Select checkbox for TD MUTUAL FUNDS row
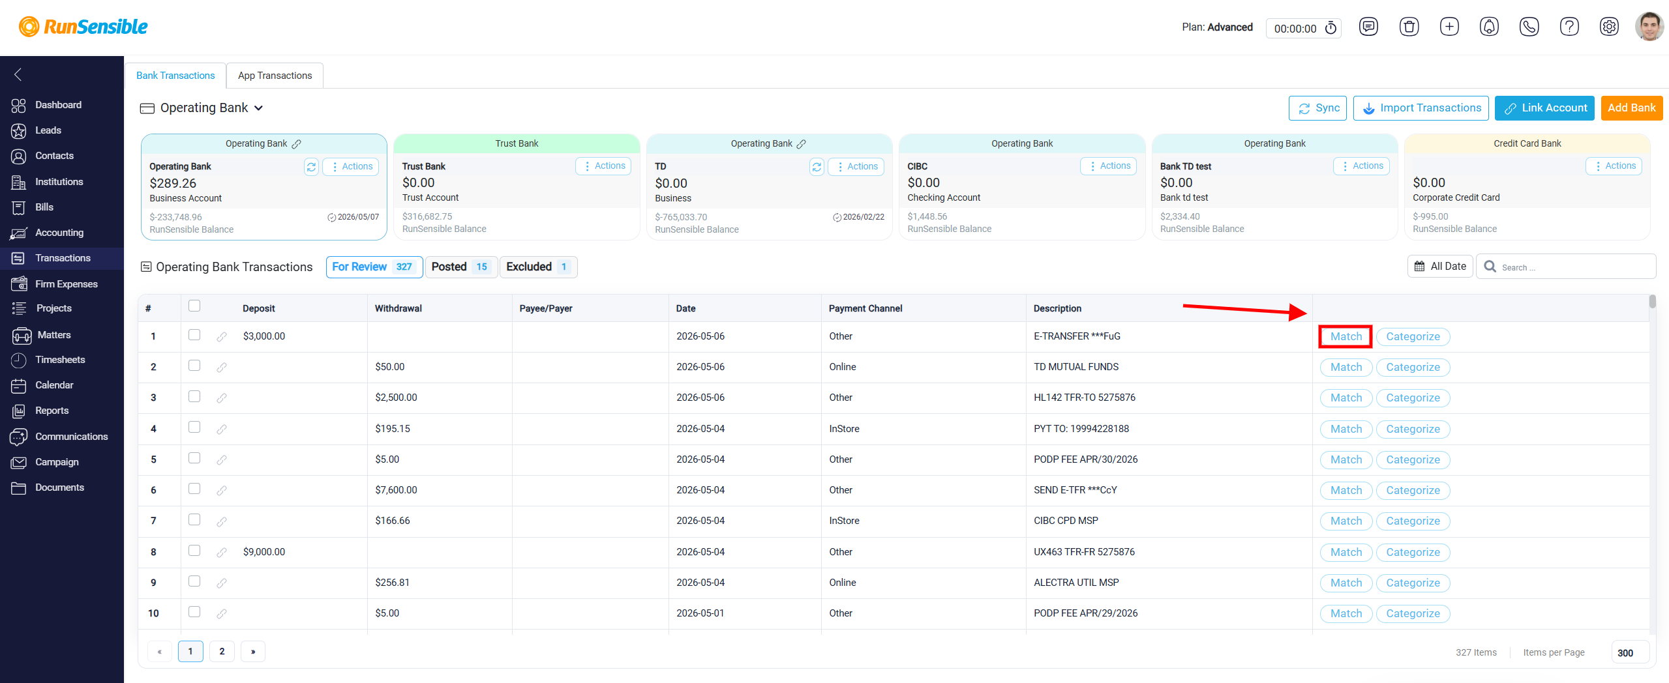1669x683 pixels. (194, 366)
